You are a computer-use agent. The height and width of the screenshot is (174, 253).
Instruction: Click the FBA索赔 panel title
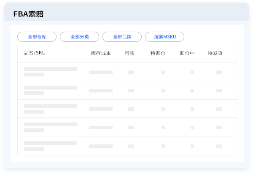pyautogui.click(x=29, y=14)
